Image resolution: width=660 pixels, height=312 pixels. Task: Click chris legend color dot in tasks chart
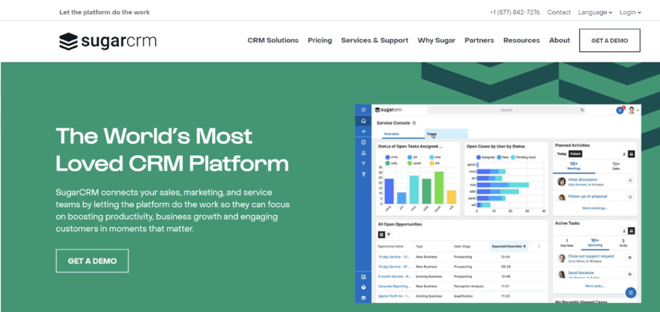coord(387,157)
